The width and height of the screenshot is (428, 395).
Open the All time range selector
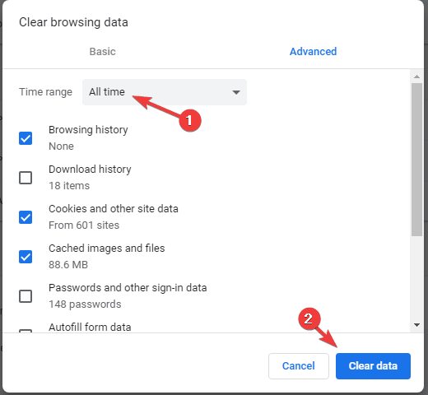[x=165, y=92]
